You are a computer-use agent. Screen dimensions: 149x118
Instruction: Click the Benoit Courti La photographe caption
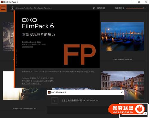coord(24,108)
